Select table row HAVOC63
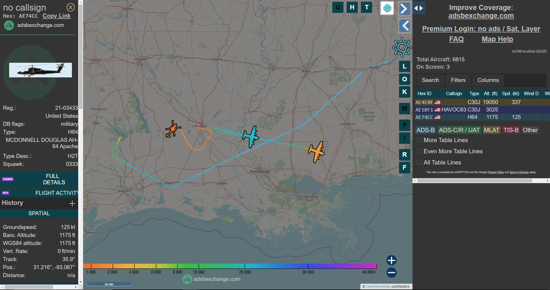This screenshot has height=290, width=550. pos(482,110)
